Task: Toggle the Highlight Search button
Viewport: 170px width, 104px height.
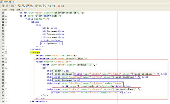Action: (31, 6)
